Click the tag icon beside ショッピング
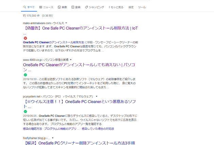Viewport: 214px width, 145px height. point(86,7)
